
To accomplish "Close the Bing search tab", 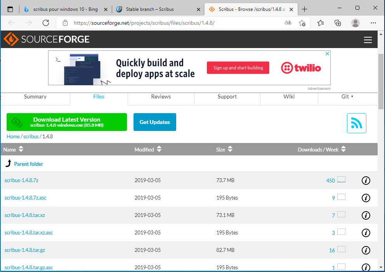I will pos(106,10).
